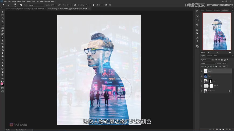234x131 pixels.
Task: Select the Healing Brush tool
Action: coord(2,34)
